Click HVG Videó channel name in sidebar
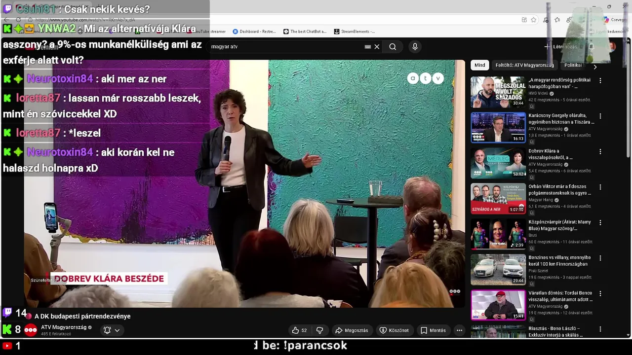Viewport: 632px width, 355px height. pos(538,93)
